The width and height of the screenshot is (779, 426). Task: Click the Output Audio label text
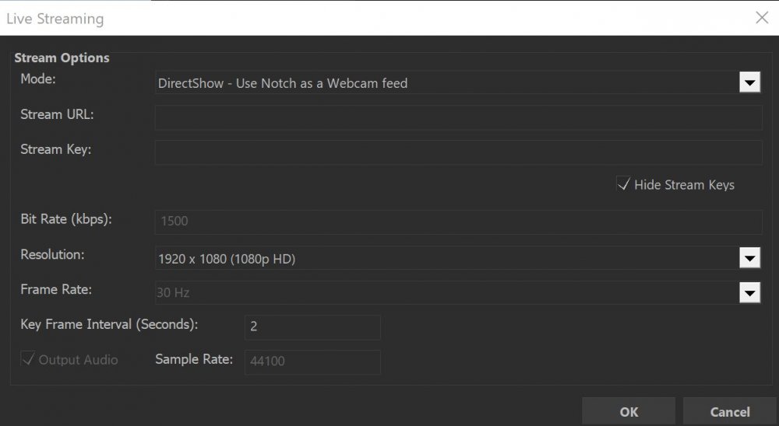[x=78, y=360]
